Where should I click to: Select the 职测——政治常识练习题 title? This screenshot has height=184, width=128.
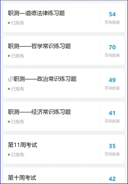click(x=45, y=79)
